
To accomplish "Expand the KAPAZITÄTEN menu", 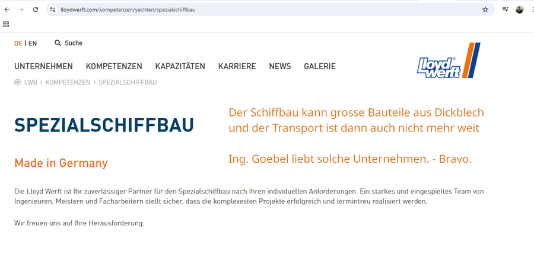I will pyautogui.click(x=180, y=66).
